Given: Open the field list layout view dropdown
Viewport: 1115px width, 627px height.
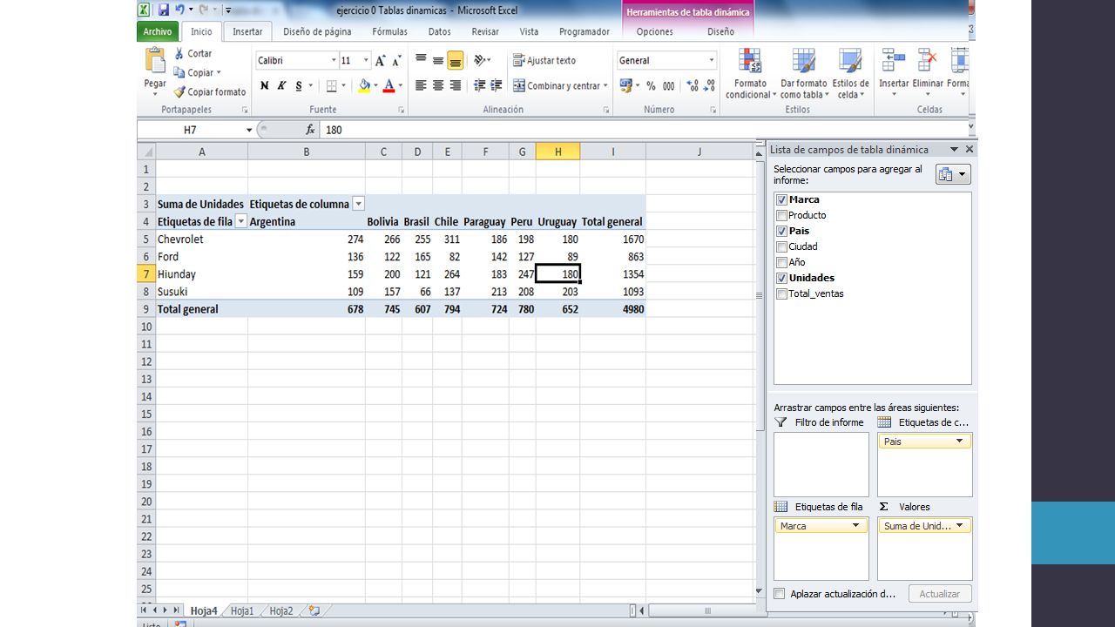Looking at the screenshot, I should (x=953, y=175).
